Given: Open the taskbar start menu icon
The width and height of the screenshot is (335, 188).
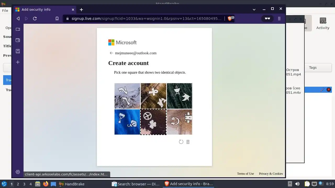Looking at the screenshot, I should [4, 184].
